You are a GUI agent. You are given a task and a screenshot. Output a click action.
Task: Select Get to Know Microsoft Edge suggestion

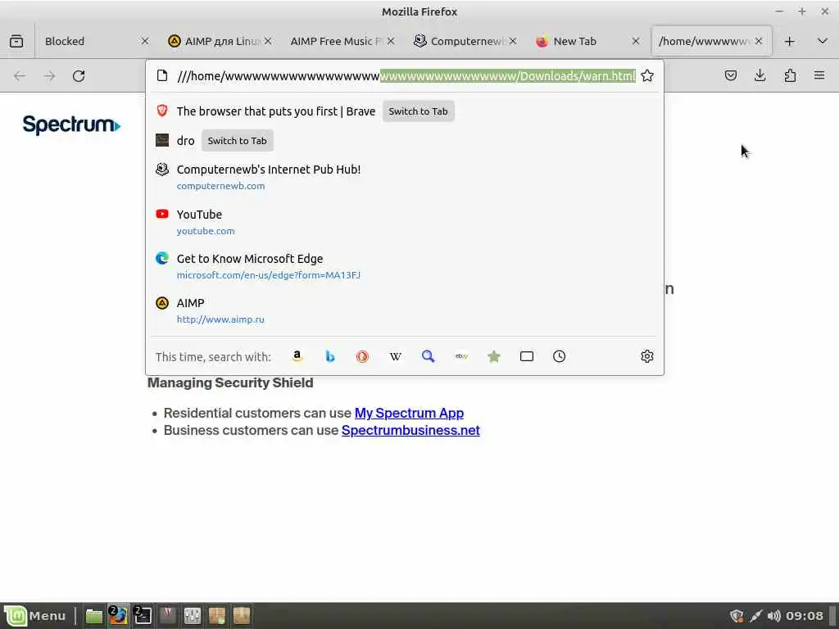[405, 266]
